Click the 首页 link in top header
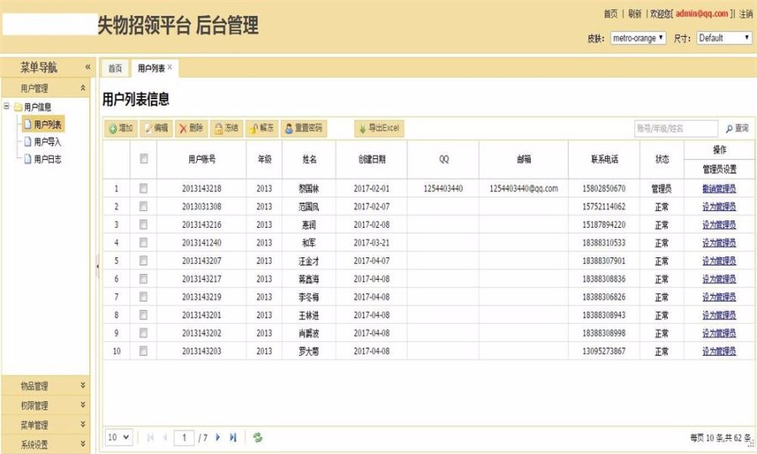 pos(611,14)
